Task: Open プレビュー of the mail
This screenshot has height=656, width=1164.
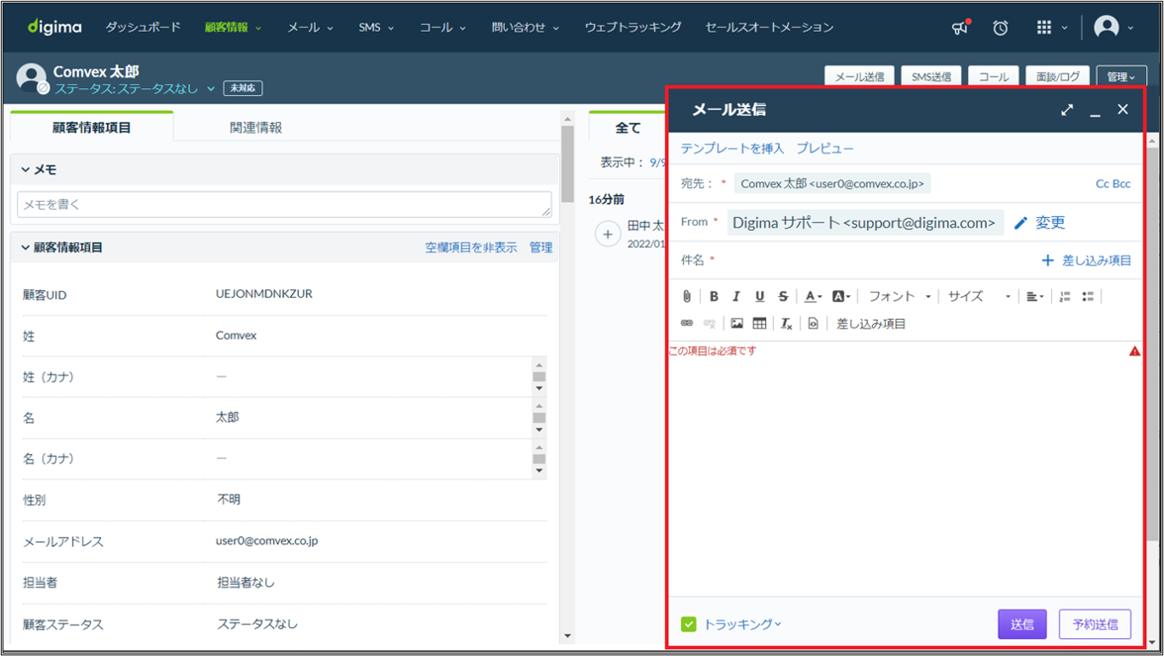Action: pyautogui.click(x=825, y=149)
